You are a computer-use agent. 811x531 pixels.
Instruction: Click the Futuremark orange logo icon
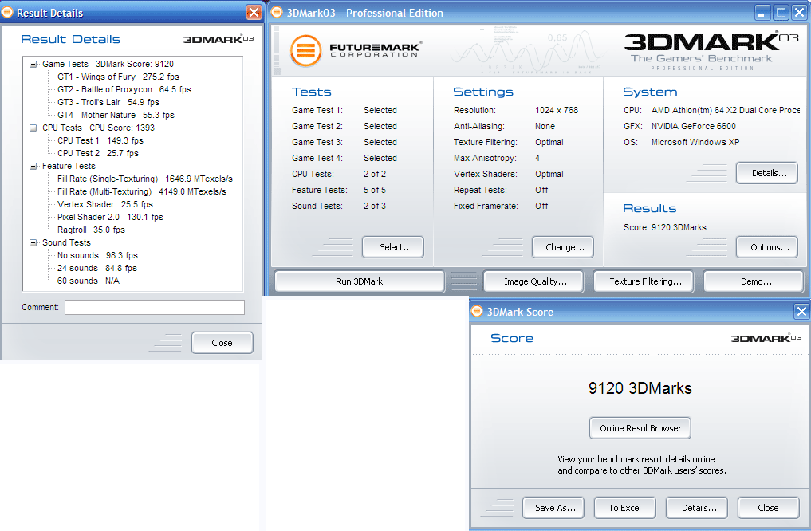tap(305, 51)
